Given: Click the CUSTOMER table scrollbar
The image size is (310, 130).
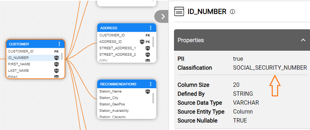Looking at the screenshot, I should [x=62, y=56].
